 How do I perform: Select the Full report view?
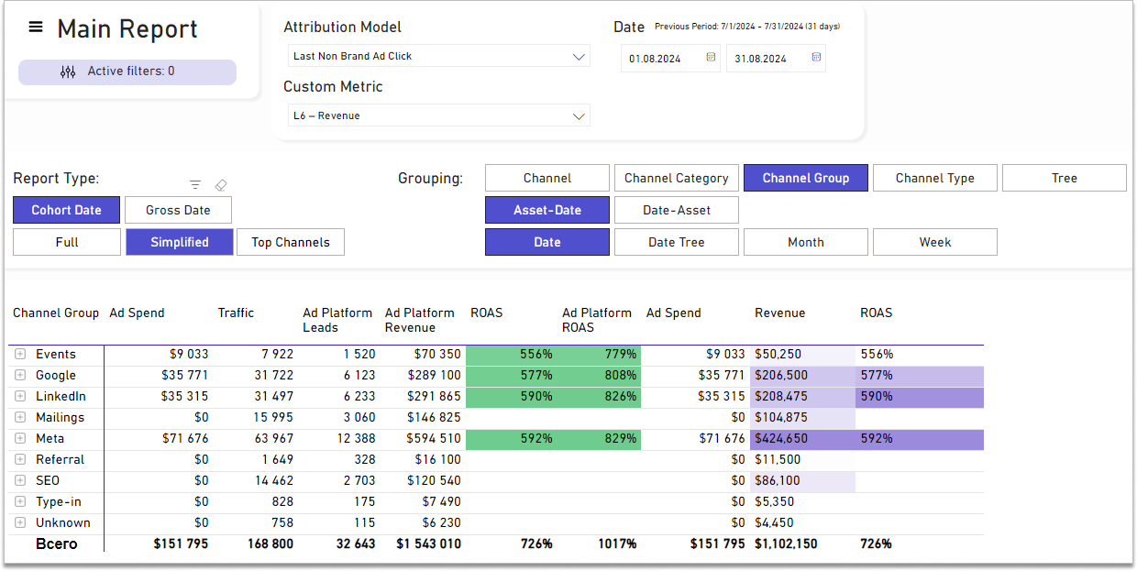(x=67, y=242)
